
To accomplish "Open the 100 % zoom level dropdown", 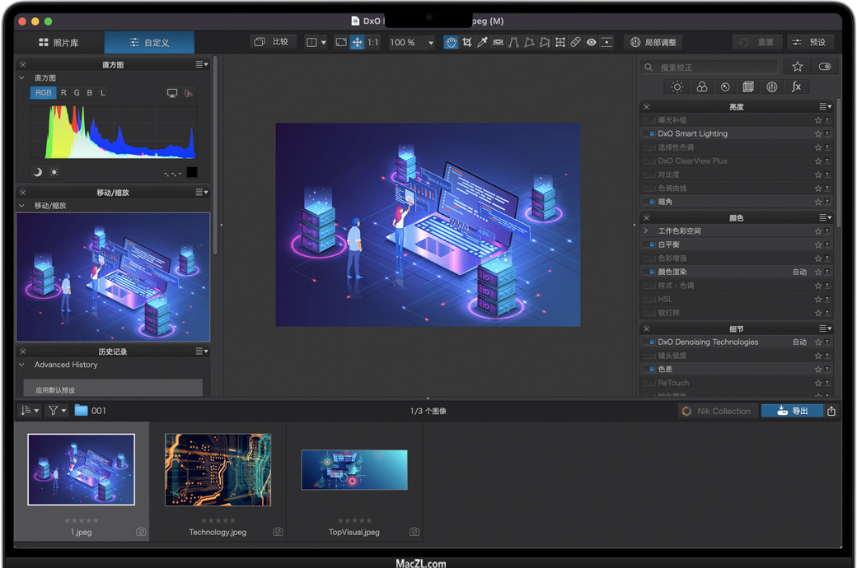I will click(430, 43).
